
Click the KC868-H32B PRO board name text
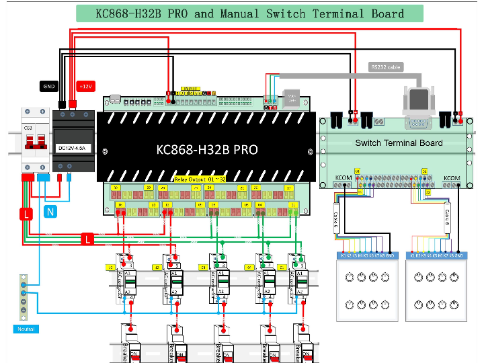pos(207,150)
